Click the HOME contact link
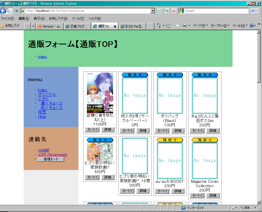Image resolution: width=262 pixels, height=212 pixels. pyautogui.click(x=44, y=150)
